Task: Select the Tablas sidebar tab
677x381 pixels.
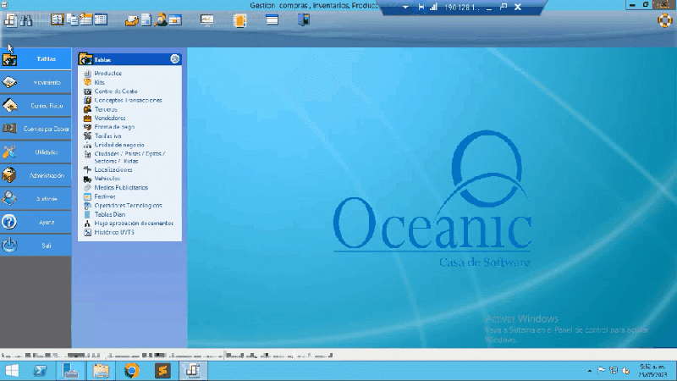Action: click(36, 59)
